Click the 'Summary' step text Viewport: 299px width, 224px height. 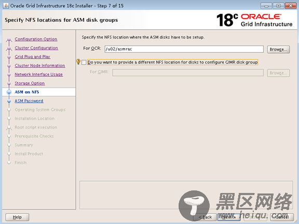[24, 145]
